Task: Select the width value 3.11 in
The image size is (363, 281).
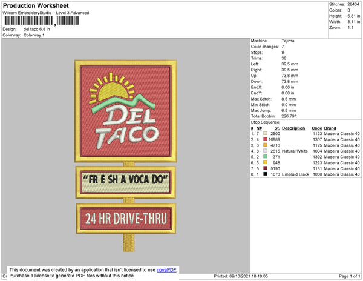Action: [x=353, y=22]
